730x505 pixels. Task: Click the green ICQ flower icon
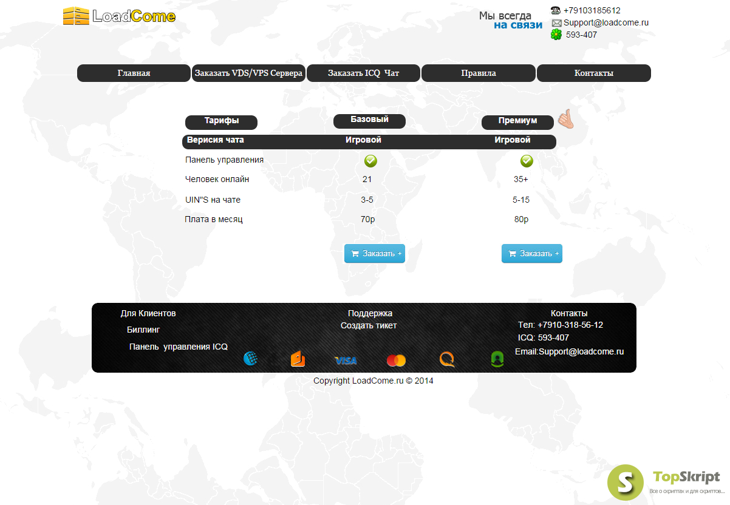click(x=556, y=35)
